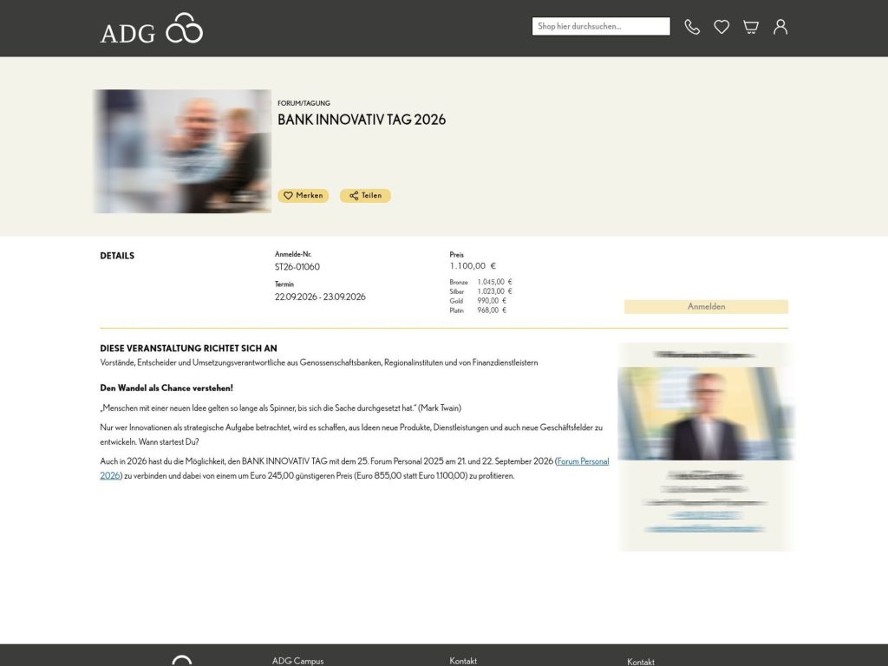Share the event via the Teilen button
Screen dimensions: 888x666
[x=365, y=195]
